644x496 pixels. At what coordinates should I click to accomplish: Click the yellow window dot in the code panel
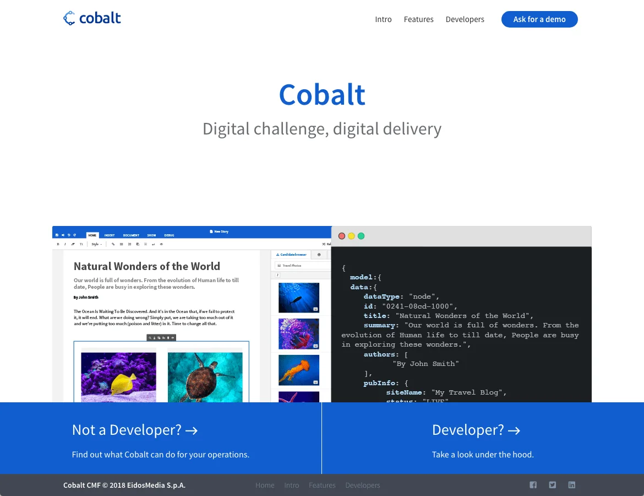pyautogui.click(x=351, y=236)
